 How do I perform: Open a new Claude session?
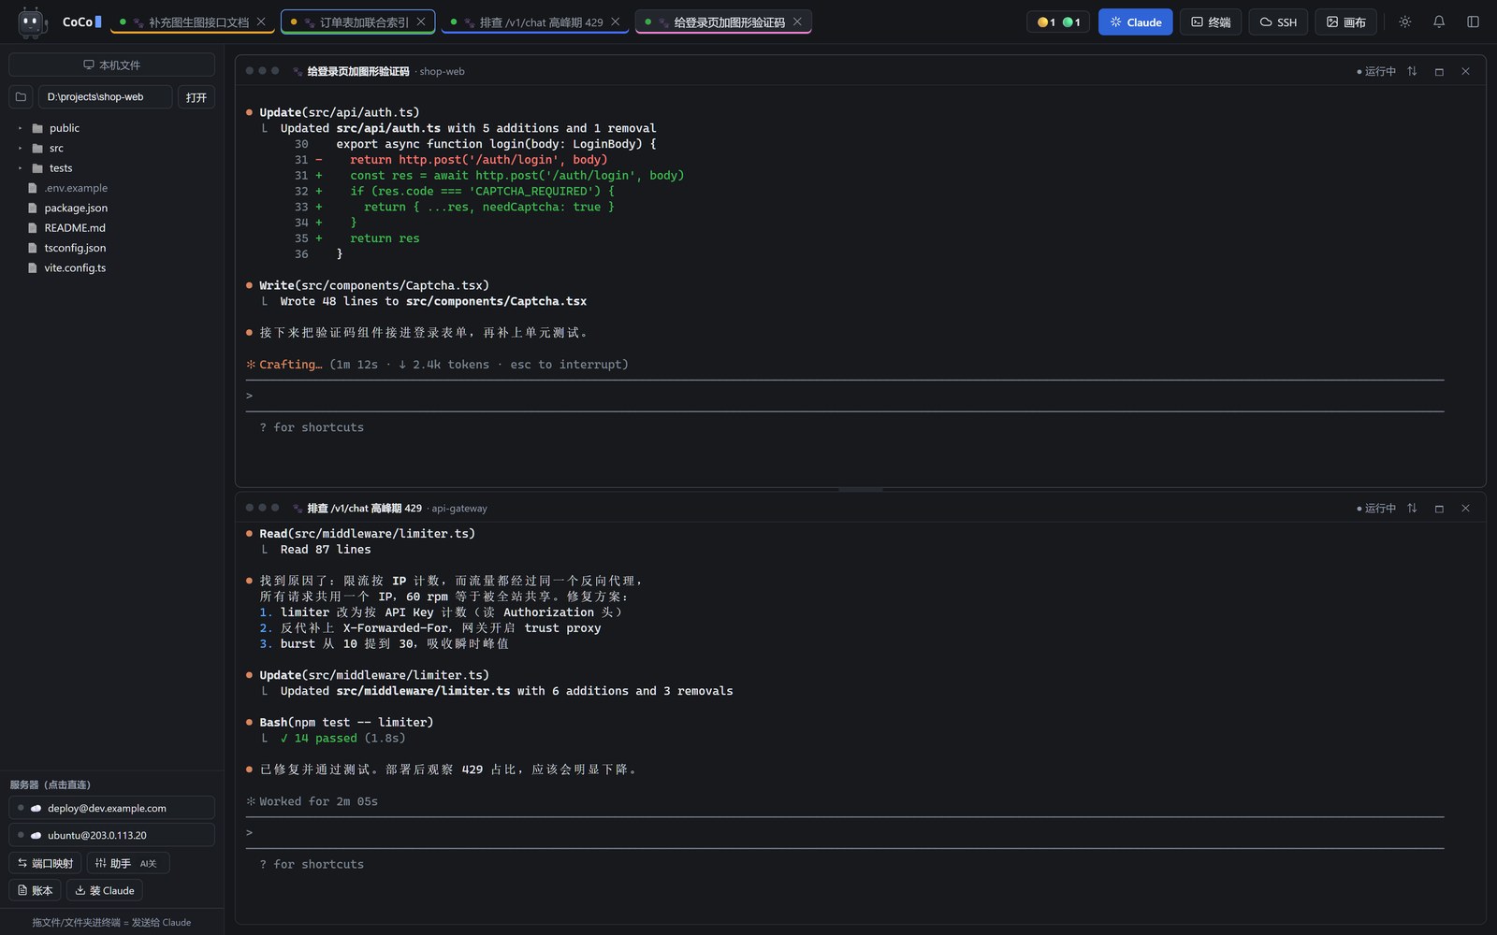(1135, 22)
